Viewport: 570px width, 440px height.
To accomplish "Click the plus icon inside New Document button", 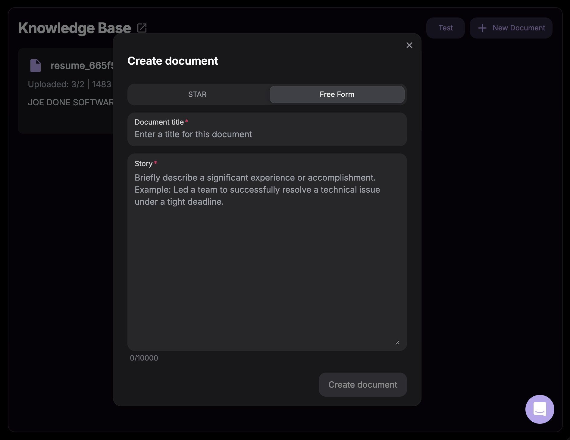I will pyautogui.click(x=482, y=28).
